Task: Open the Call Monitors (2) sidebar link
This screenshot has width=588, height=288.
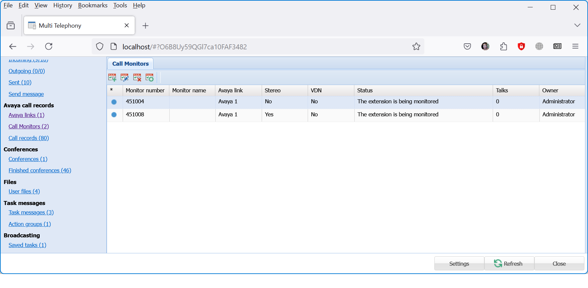Action: pyautogui.click(x=29, y=126)
